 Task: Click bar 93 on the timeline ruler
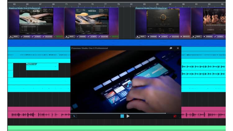(209, 4)
